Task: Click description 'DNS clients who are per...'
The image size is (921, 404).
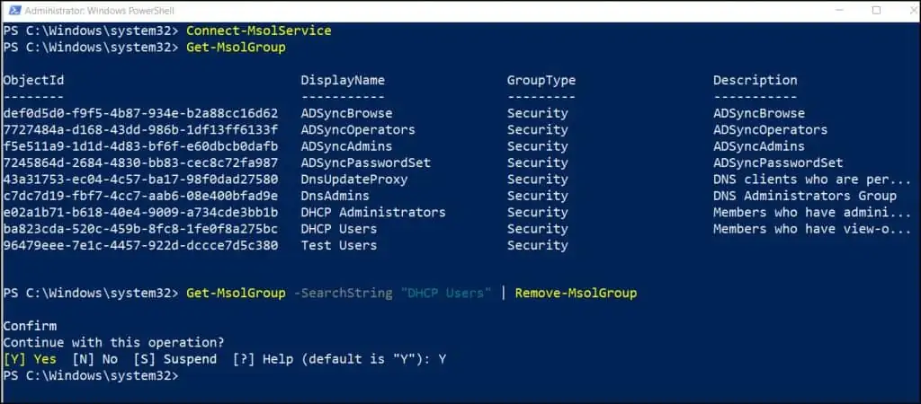Action: click(x=812, y=179)
